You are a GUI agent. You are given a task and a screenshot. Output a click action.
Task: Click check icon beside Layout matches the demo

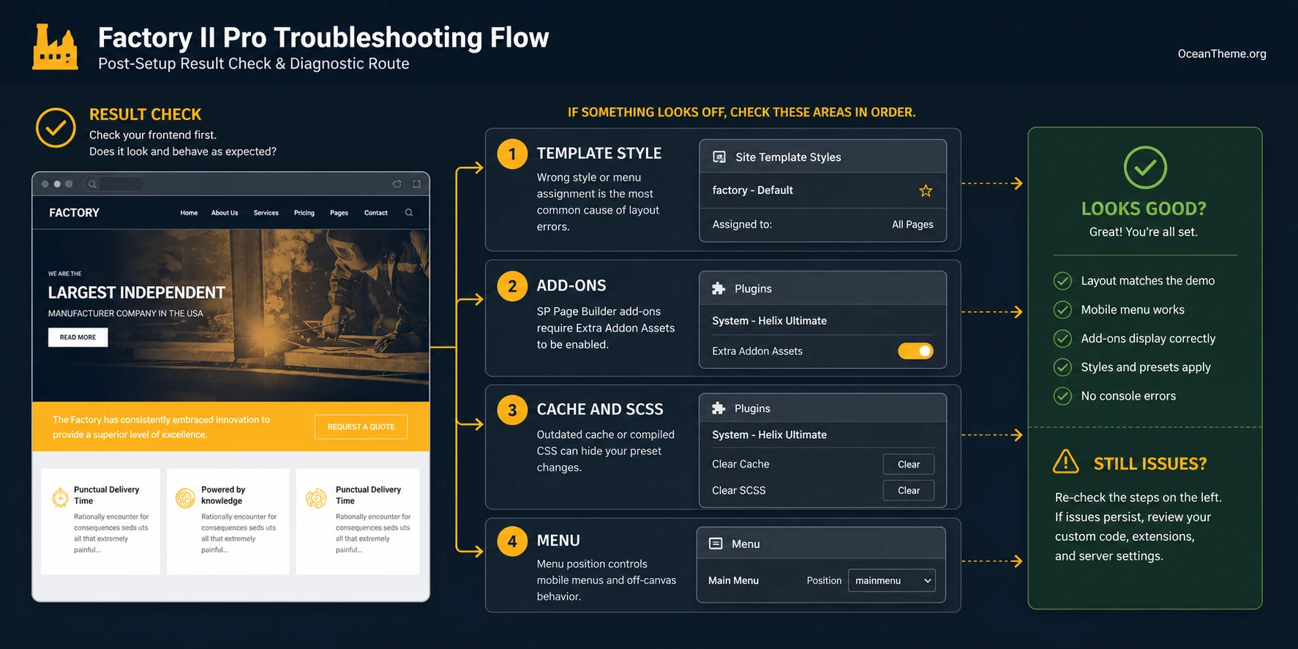point(1062,281)
